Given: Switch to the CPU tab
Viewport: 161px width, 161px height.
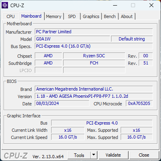Looking at the screenshot, I should click(10, 16).
